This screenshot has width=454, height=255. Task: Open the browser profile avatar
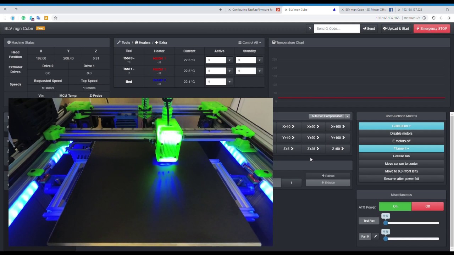coord(13,18)
